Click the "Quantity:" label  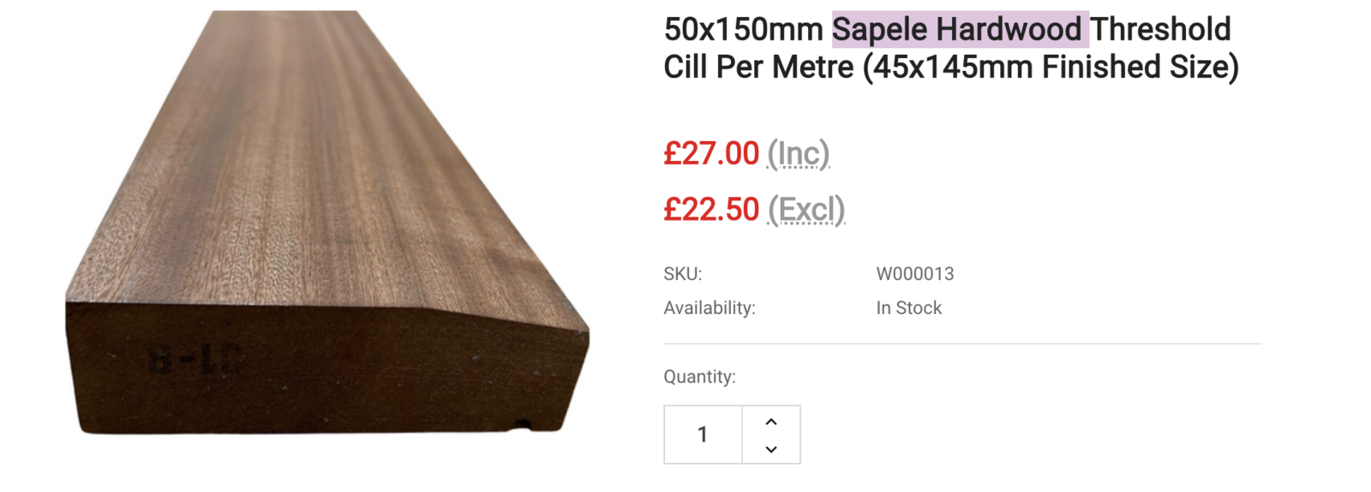699,376
